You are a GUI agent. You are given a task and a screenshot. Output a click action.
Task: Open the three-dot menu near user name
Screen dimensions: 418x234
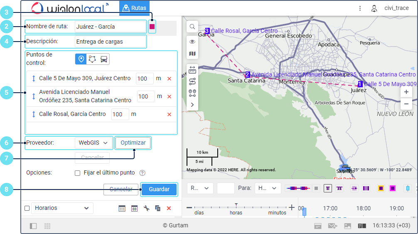click(x=360, y=8)
